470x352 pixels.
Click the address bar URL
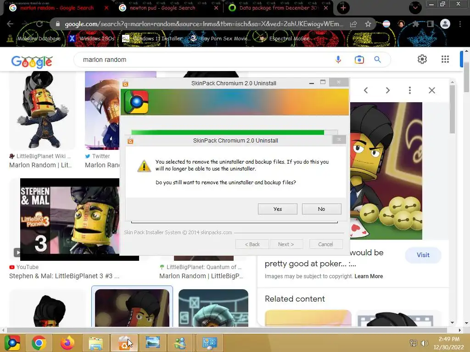coord(204,24)
